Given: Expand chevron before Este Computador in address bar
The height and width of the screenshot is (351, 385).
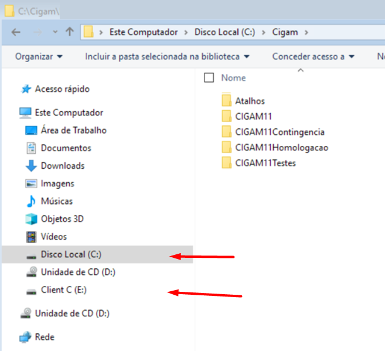Looking at the screenshot, I should 101,32.
